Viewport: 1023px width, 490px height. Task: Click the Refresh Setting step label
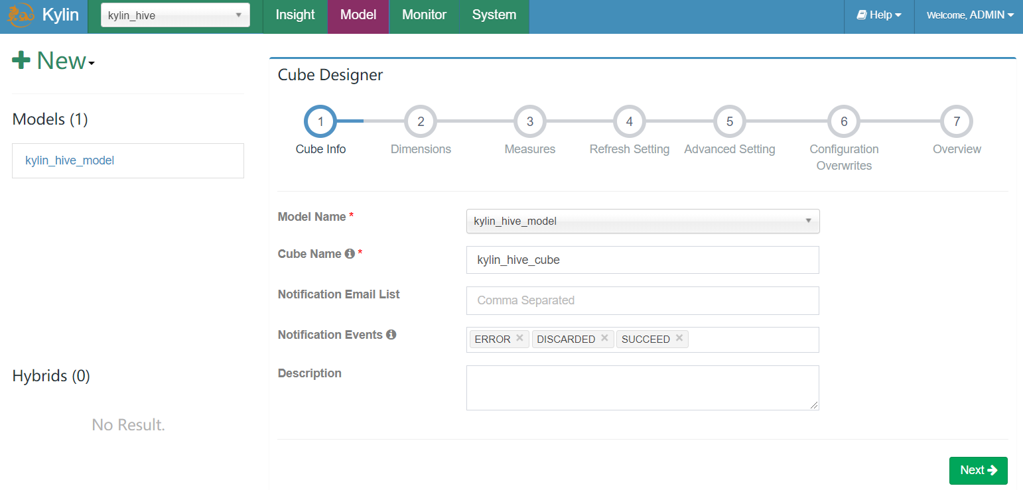click(x=630, y=149)
